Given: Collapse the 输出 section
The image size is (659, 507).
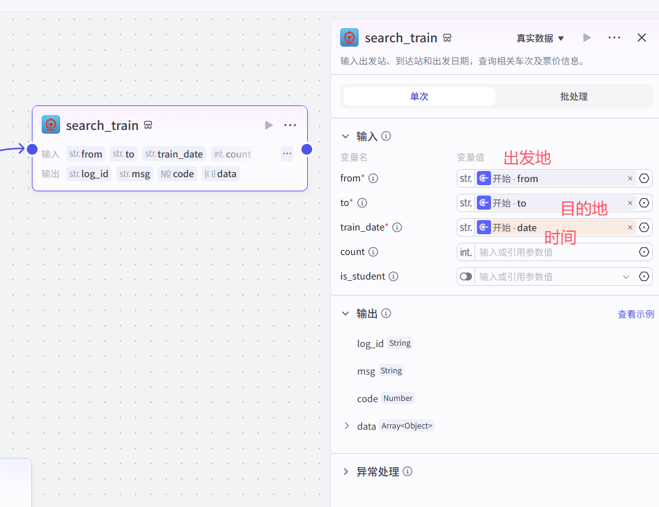Looking at the screenshot, I should pos(346,314).
